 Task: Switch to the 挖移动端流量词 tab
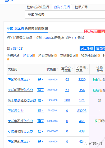(38, 7)
